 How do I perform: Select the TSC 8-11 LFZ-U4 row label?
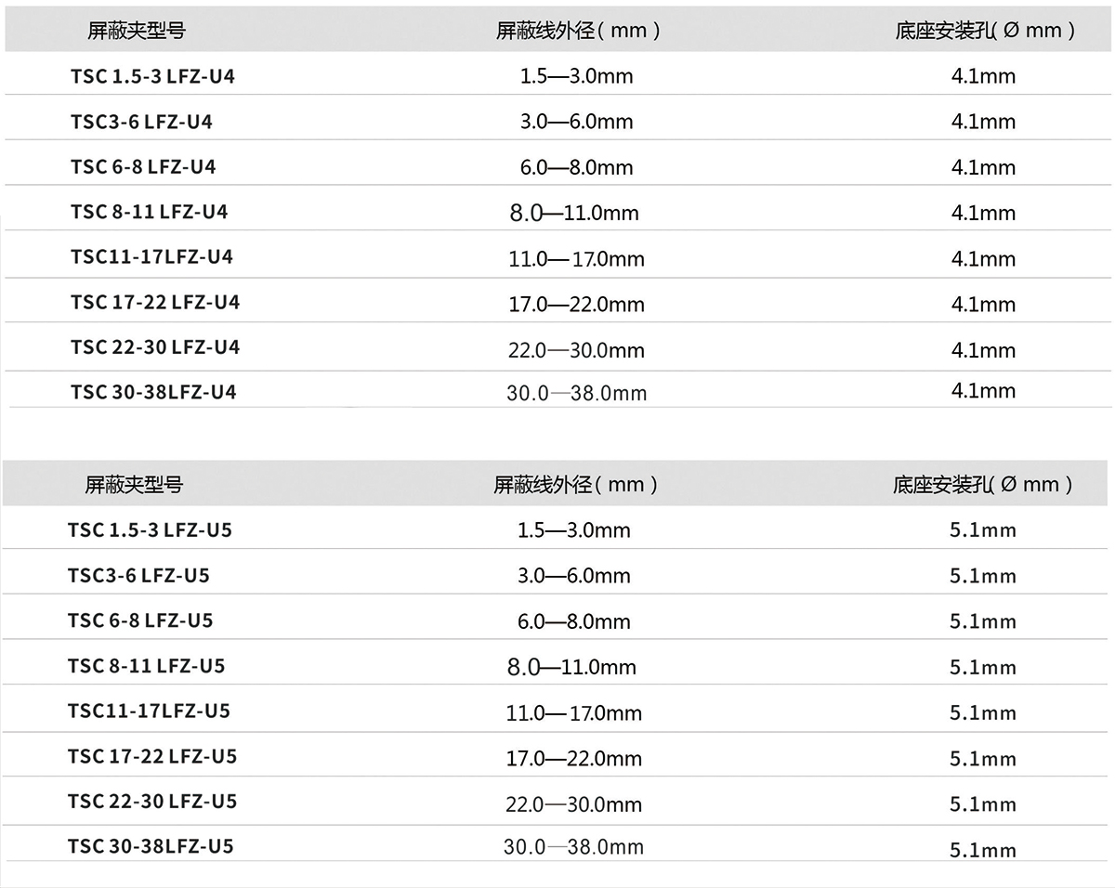pos(149,212)
